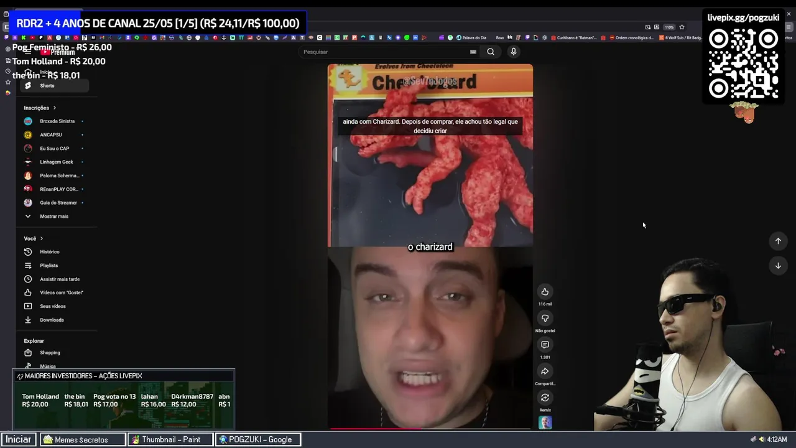
Task: Expand the Inscrições section chevron
Action: (55, 108)
